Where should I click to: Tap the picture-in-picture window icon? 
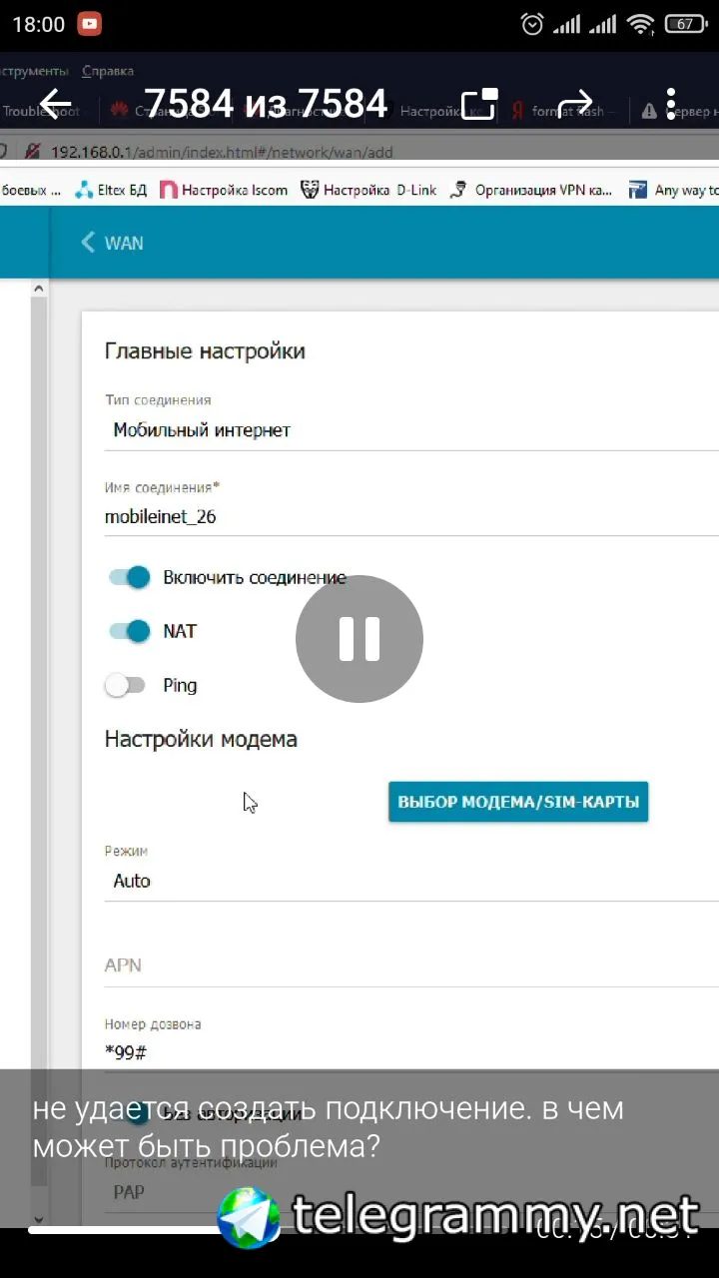point(479,104)
